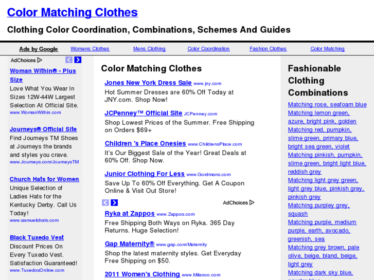This screenshot has height=280, width=374.
Task: Visit www.samuelshats.com URL link
Action: [34, 220]
